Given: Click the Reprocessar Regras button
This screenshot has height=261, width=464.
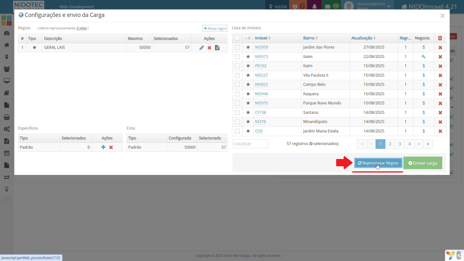Looking at the screenshot, I should click(x=378, y=163).
